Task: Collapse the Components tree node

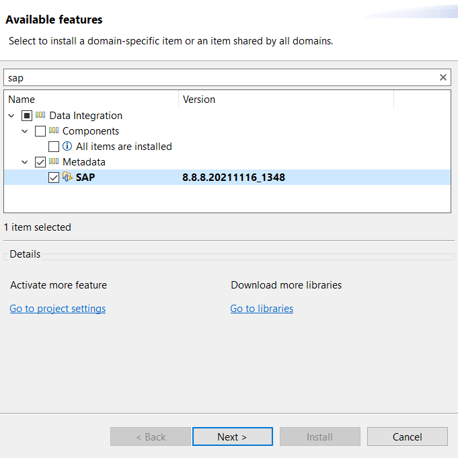Action: (25, 131)
